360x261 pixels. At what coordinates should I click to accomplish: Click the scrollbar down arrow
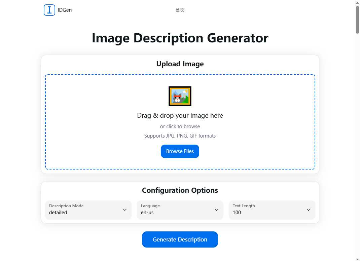[x=357, y=258]
